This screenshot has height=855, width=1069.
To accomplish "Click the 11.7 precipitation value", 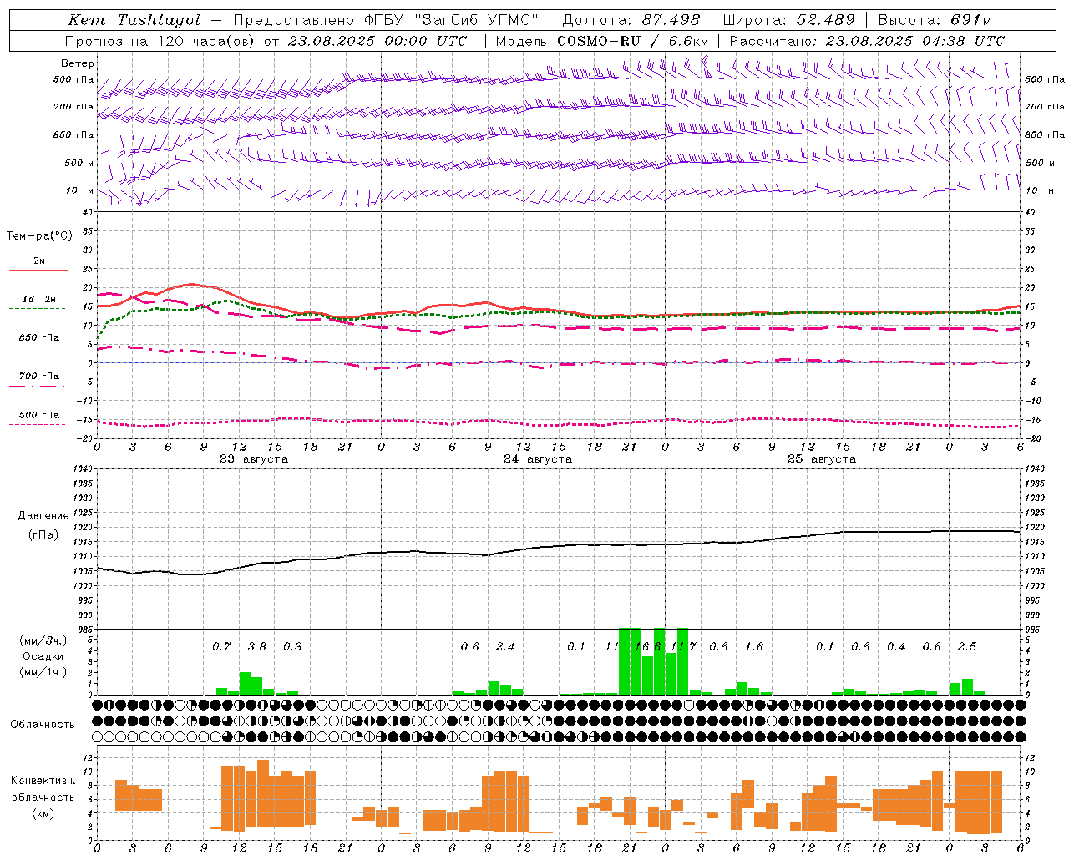I will pyautogui.click(x=683, y=646).
